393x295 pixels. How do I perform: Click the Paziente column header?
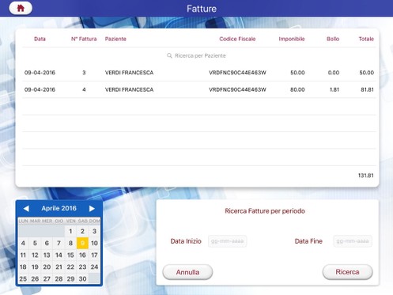[x=115, y=39]
